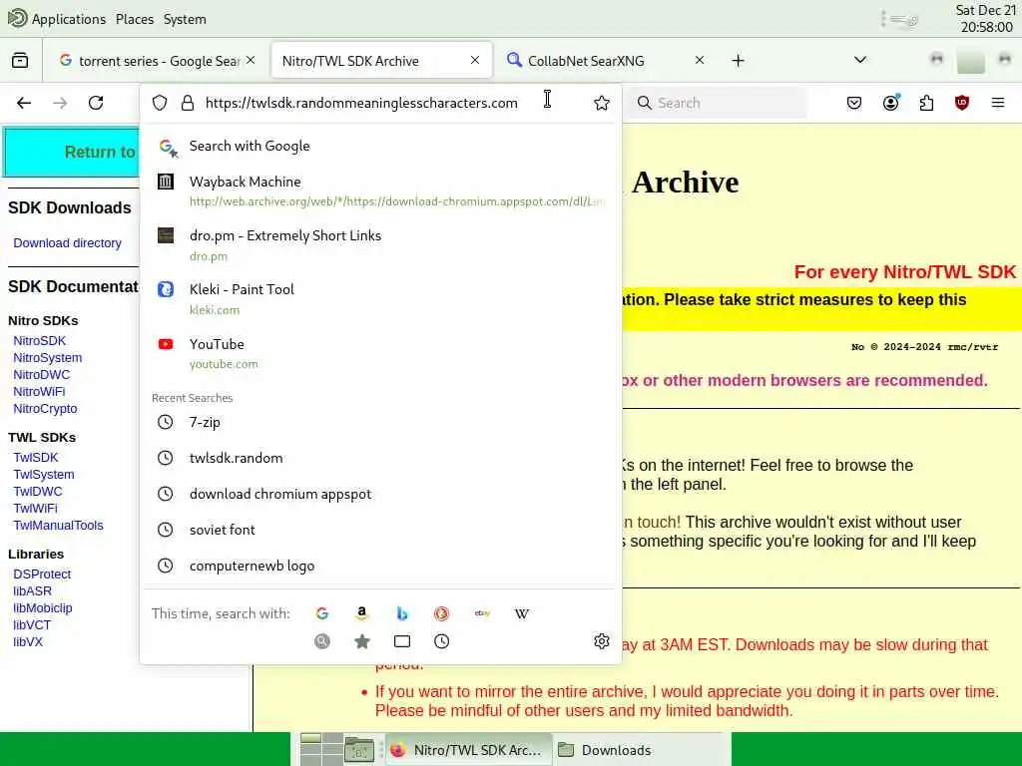Select recent search 7-zip

pyautogui.click(x=380, y=422)
